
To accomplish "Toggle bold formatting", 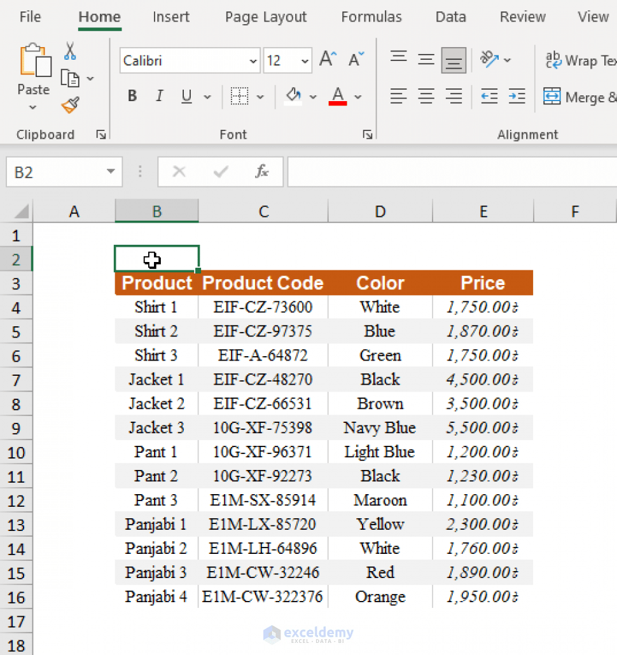I will point(132,95).
